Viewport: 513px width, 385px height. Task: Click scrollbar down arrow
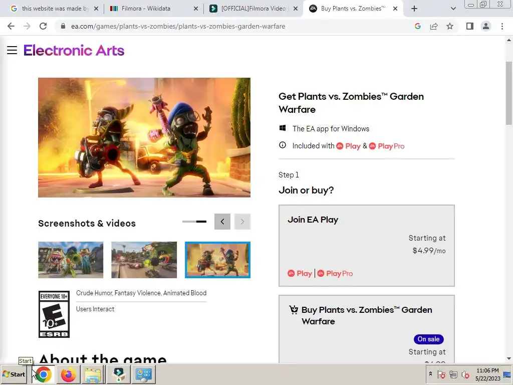[x=509, y=358]
